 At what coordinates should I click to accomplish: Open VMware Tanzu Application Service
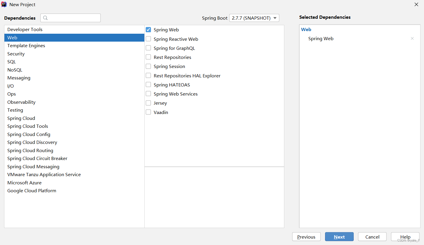74,174
